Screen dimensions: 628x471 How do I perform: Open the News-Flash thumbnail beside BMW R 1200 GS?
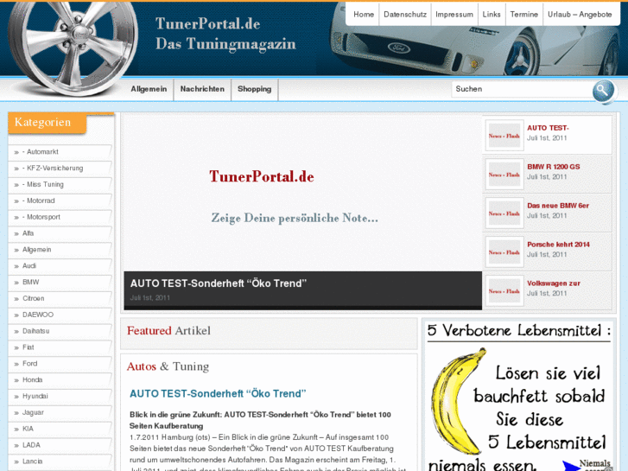tap(504, 175)
